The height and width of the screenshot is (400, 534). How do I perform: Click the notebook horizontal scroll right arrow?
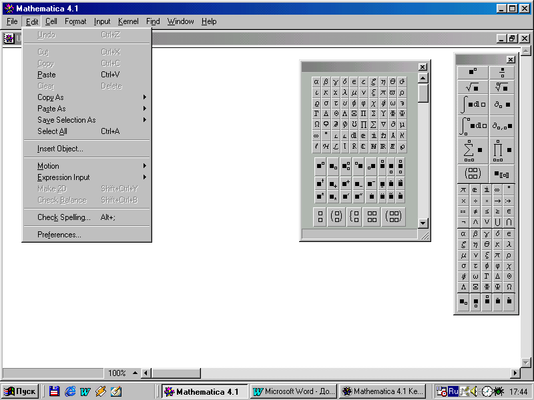[x=515, y=373]
